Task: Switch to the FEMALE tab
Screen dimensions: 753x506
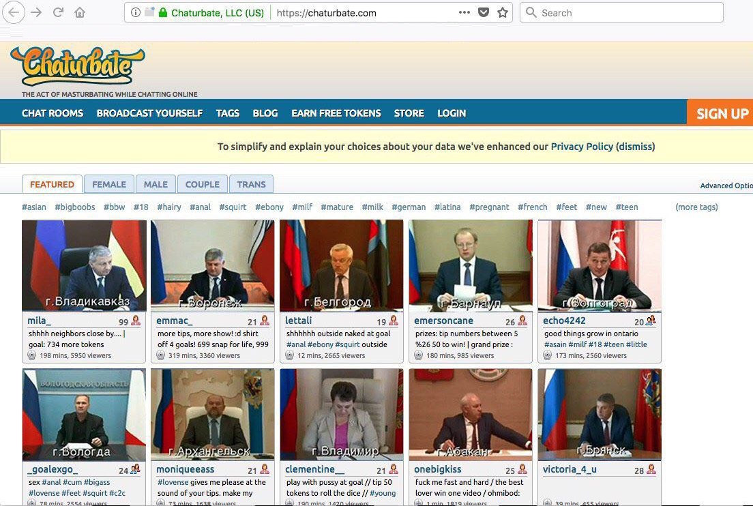Action: (x=109, y=184)
